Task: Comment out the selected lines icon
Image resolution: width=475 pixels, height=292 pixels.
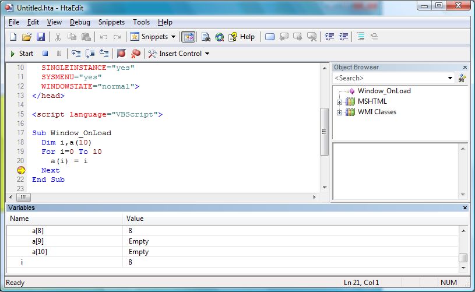Action: pos(361,37)
